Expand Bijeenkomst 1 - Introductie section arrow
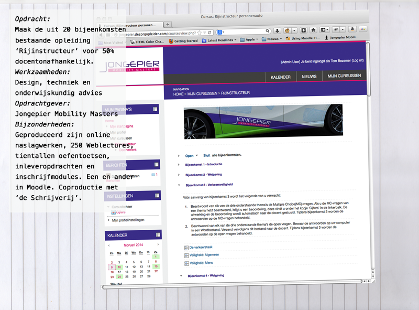Viewport: 419px width, 310px height. 179,165
